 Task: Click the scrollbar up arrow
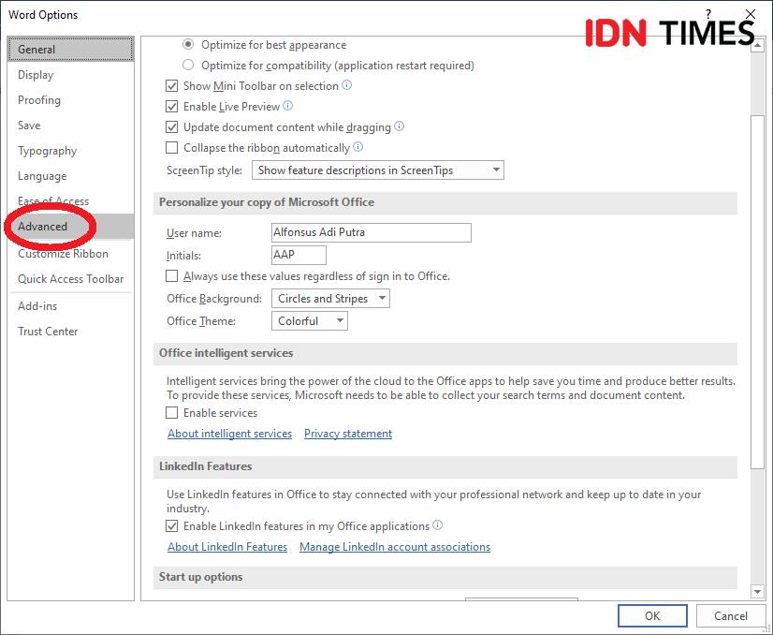(x=757, y=46)
